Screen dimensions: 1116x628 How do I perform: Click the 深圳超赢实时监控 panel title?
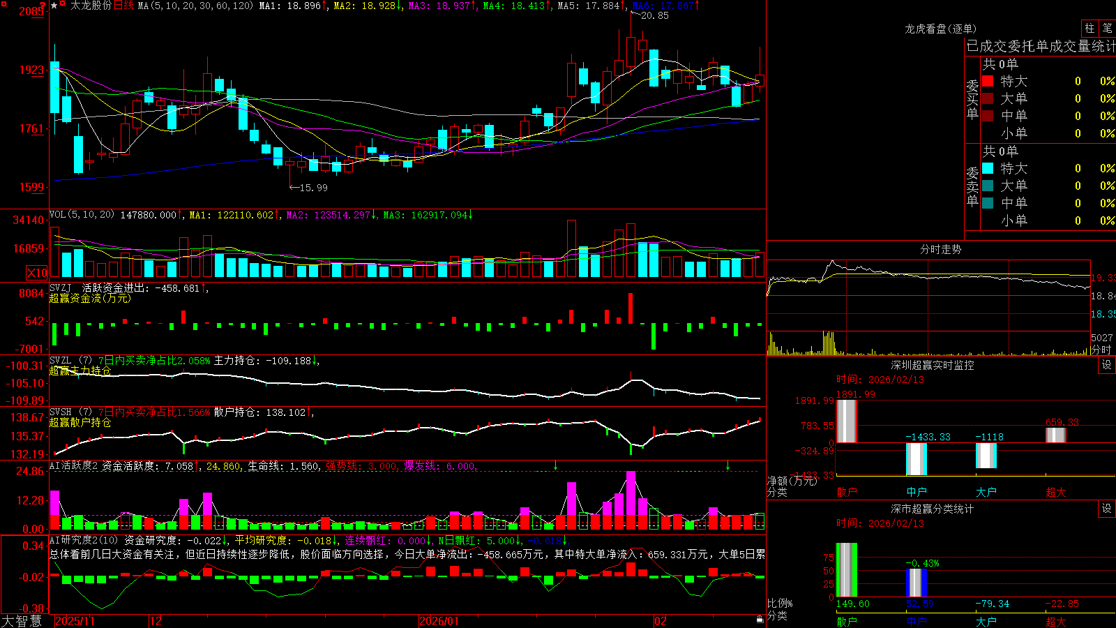tap(933, 365)
